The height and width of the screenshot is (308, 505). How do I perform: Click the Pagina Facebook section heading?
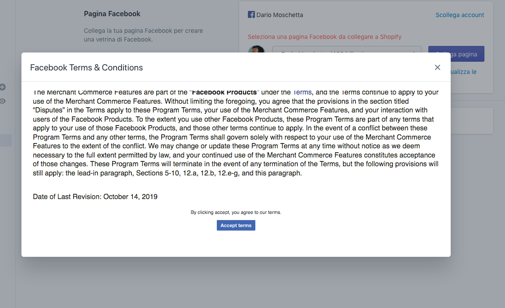(112, 14)
